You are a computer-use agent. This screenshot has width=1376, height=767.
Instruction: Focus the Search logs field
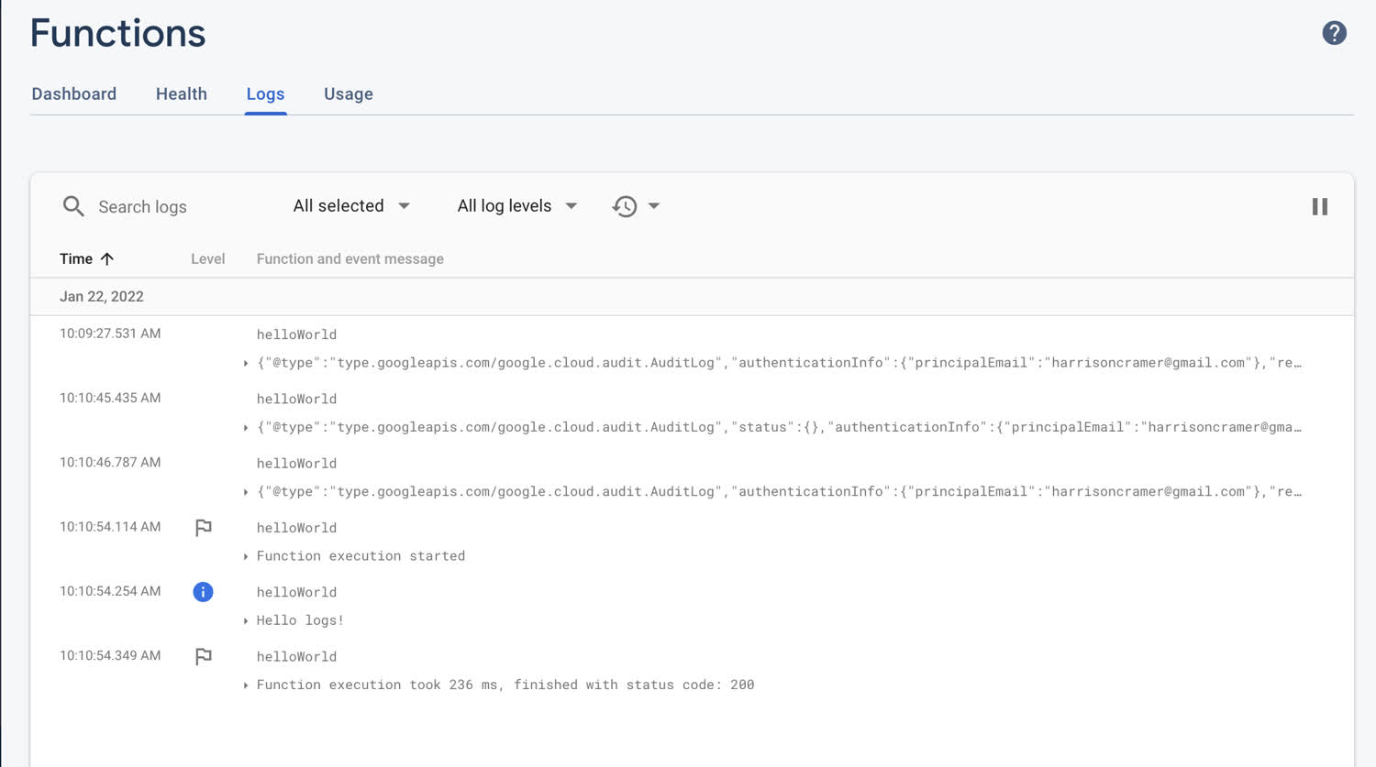click(142, 207)
